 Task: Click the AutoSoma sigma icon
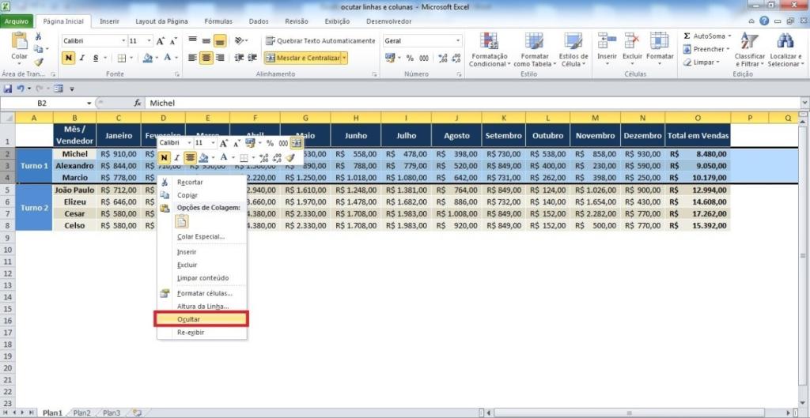point(687,36)
